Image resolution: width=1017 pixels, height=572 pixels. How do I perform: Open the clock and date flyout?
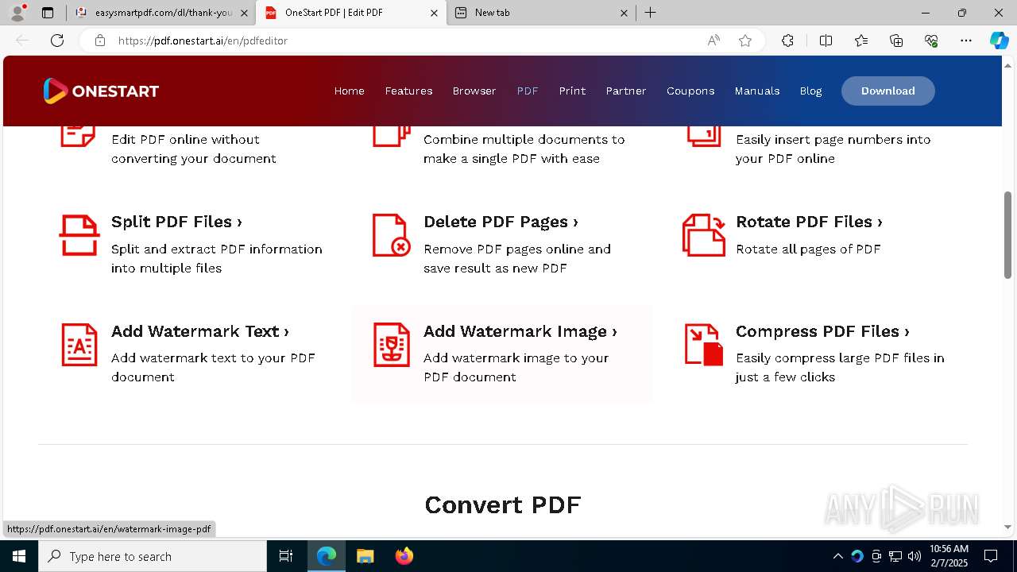(x=949, y=556)
